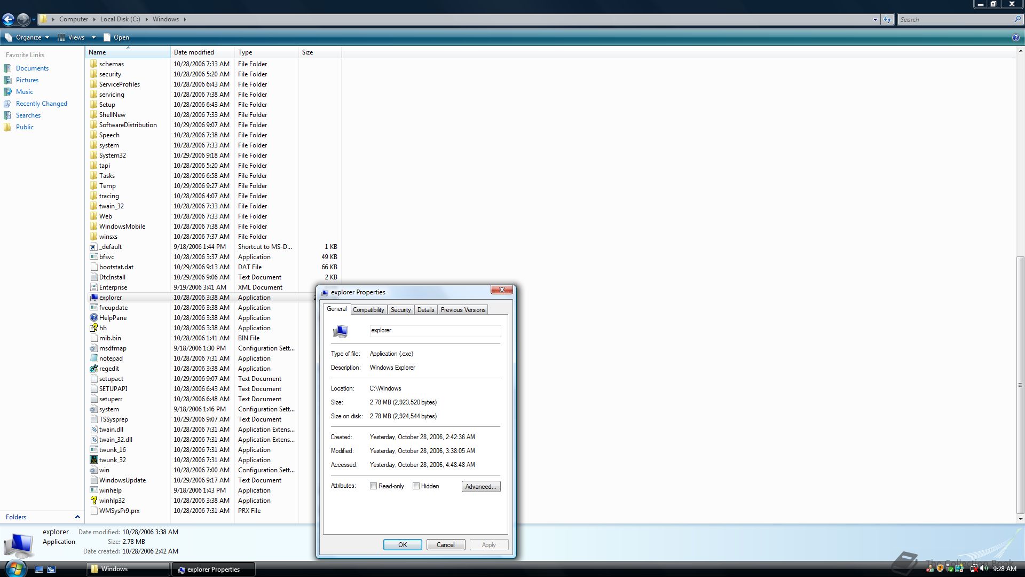Click Cancel in explorer Properties
This screenshot has width=1025, height=577.
click(446, 545)
